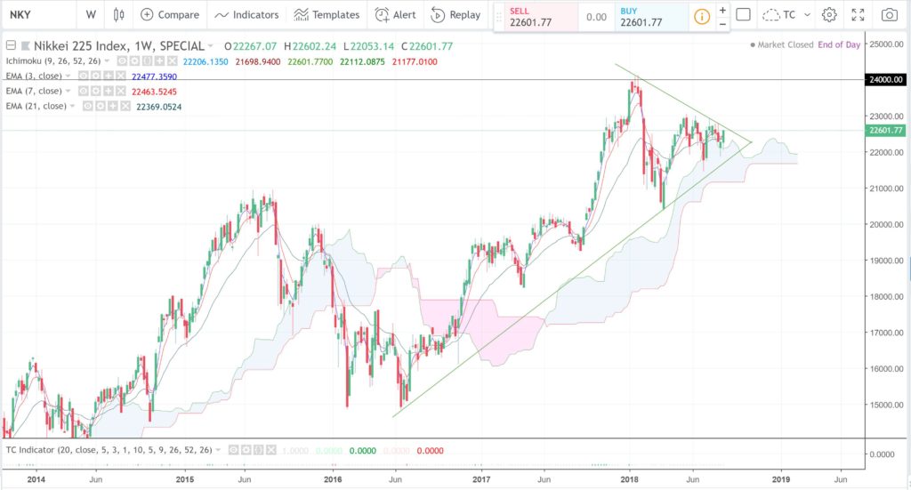Open the order info circle icon
The height and width of the screenshot is (490, 911).
[702, 17]
